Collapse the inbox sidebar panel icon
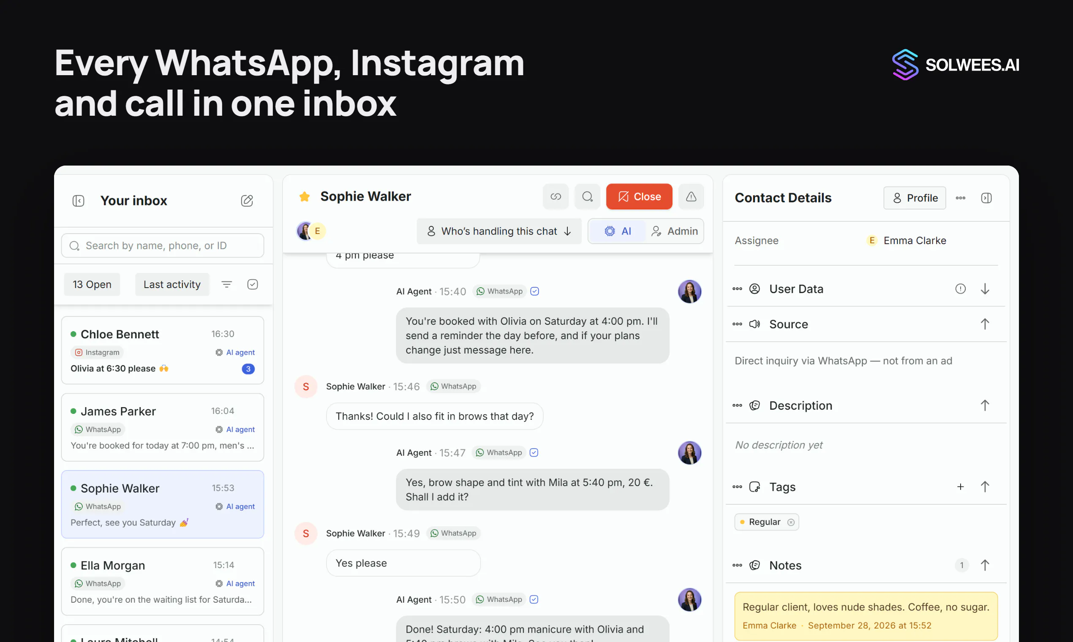Image resolution: width=1073 pixels, height=642 pixels. [x=78, y=201]
